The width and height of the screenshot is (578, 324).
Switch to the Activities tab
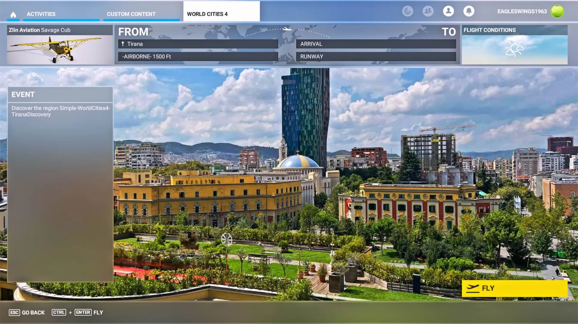click(x=41, y=14)
